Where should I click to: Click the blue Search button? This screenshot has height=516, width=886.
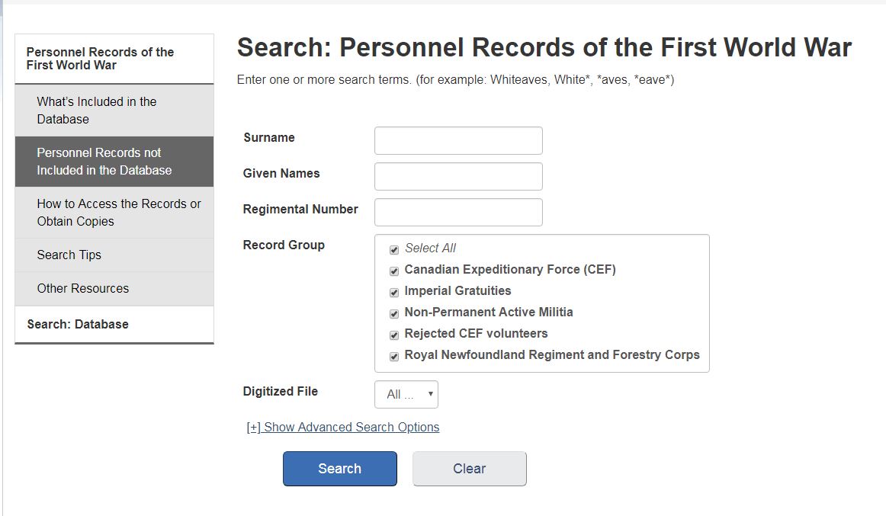340,469
